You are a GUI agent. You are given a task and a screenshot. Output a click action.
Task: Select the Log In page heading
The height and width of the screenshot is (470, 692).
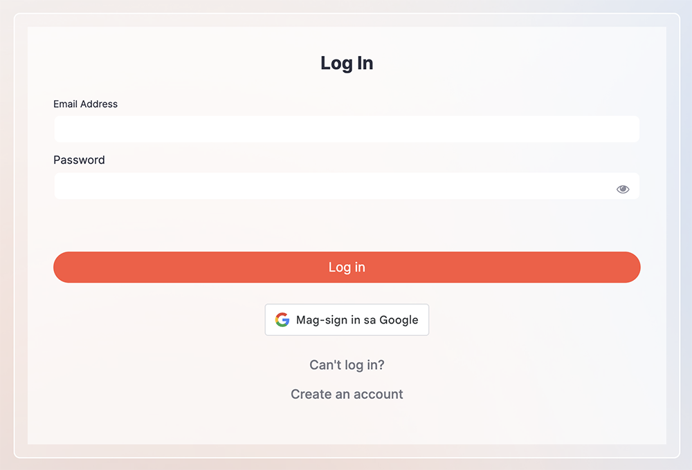[346, 63]
